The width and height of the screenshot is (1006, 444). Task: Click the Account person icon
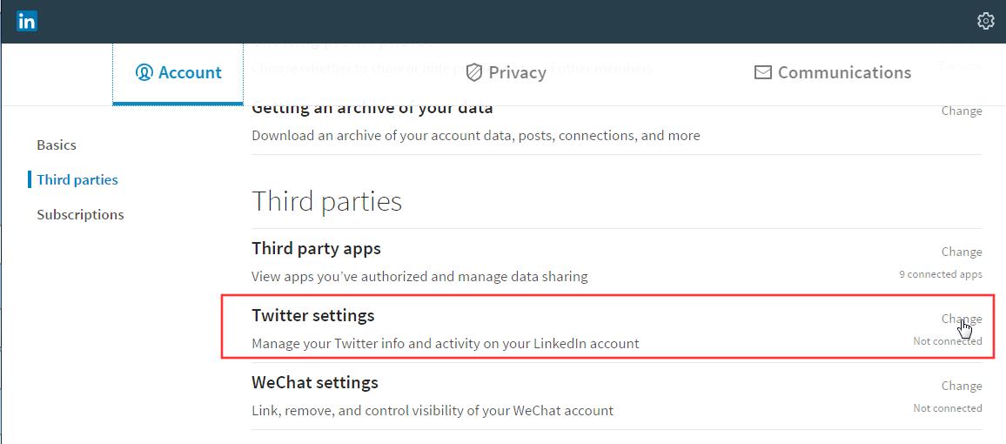tap(144, 72)
